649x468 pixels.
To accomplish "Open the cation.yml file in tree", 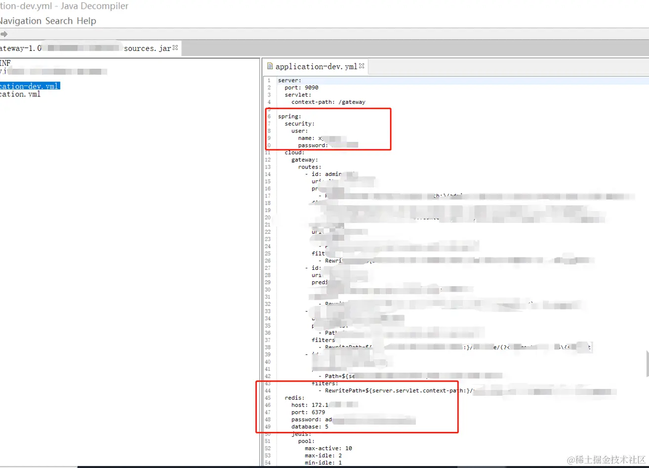I will click(x=20, y=94).
